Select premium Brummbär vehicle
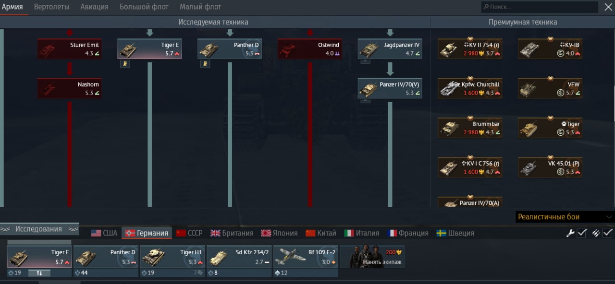615x284 pixels. [x=470, y=128]
